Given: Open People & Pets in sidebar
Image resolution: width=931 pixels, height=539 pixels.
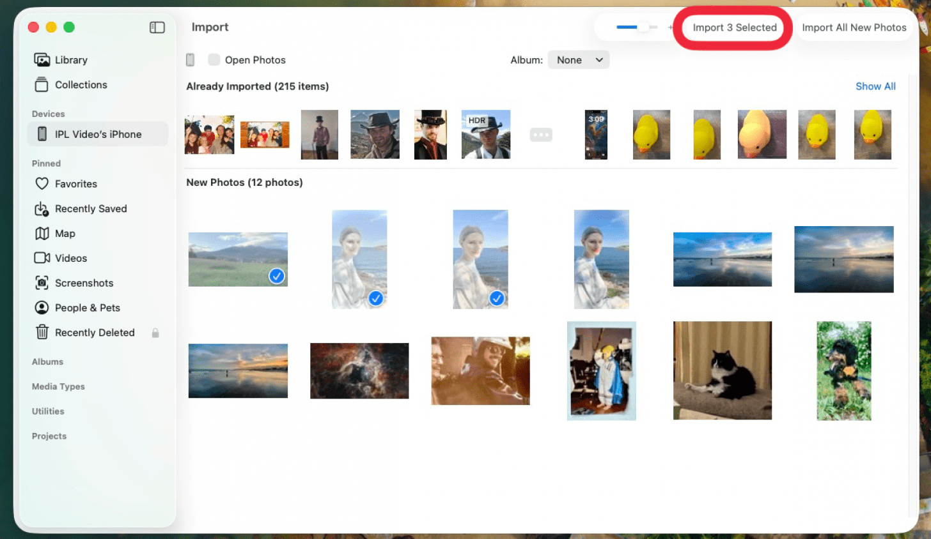Looking at the screenshot, I should 87,308.
